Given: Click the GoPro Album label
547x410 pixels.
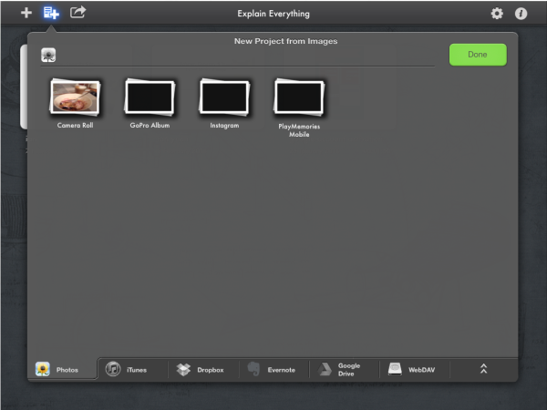Looking at the screenshot, I should (x=150, y=125).
